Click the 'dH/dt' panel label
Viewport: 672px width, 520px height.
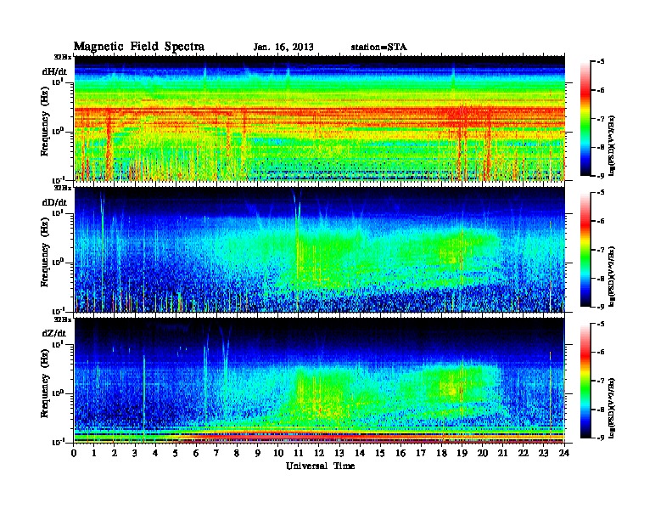54,71
